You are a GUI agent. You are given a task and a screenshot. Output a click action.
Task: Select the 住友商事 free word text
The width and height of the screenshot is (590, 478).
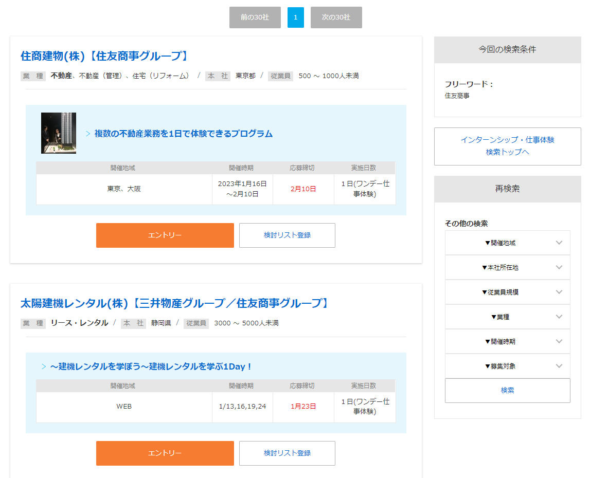tap(457, 96)
